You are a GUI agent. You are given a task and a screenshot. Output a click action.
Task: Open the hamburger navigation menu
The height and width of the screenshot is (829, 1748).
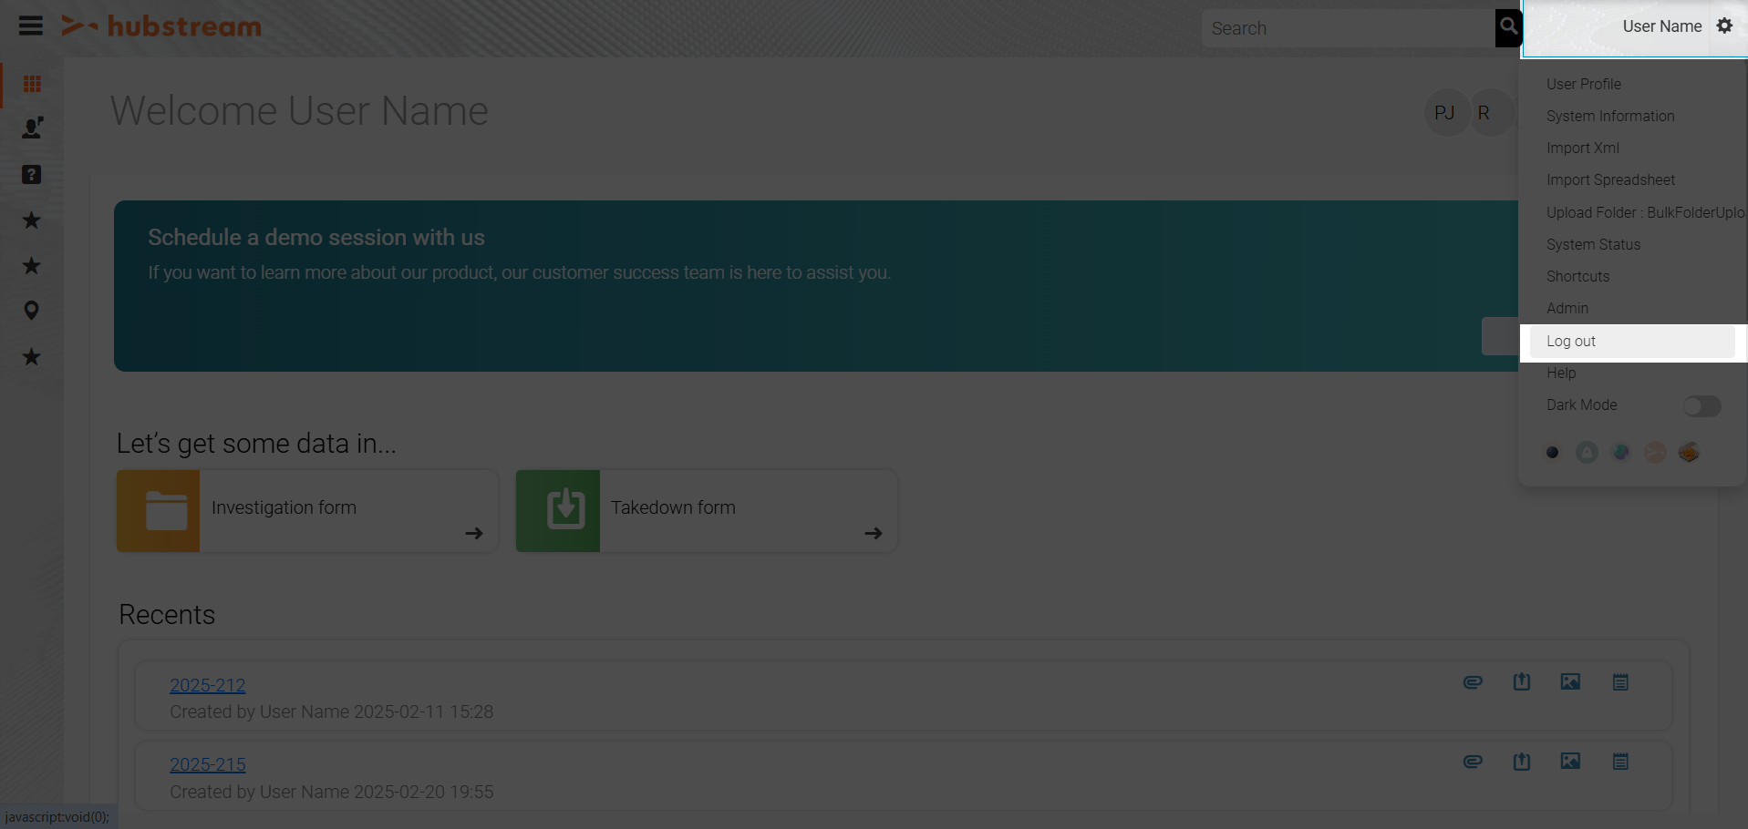pyautogui.click(x=31, y=26)
